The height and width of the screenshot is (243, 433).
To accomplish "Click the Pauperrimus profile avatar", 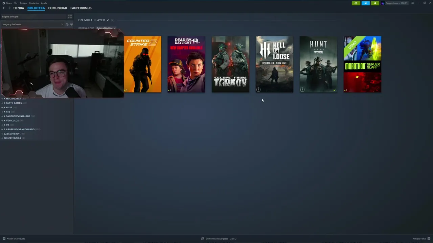I will [x=383, y=3].
